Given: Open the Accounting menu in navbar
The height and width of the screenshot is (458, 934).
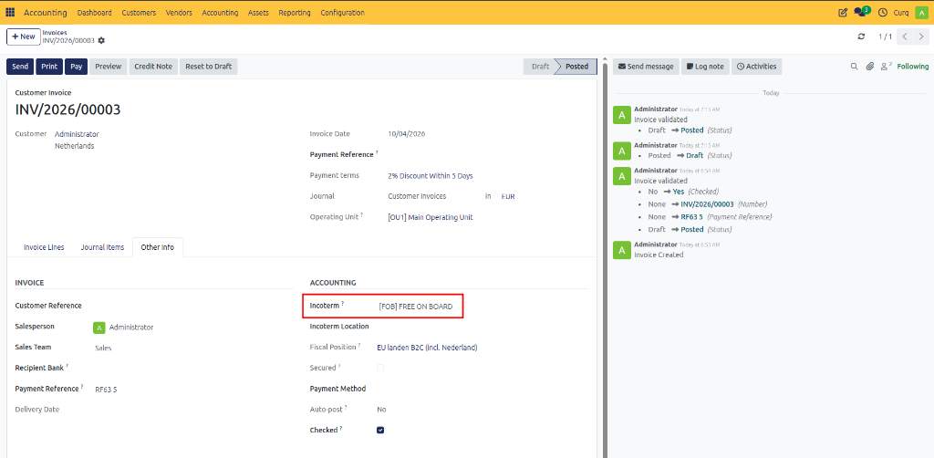Looking at the screenshot, I should [220, 13].
